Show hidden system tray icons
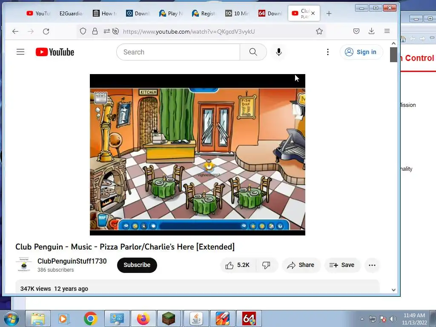The height and width of the screenshot is (327, 436). pyautogui.click(x=362, y=319)
